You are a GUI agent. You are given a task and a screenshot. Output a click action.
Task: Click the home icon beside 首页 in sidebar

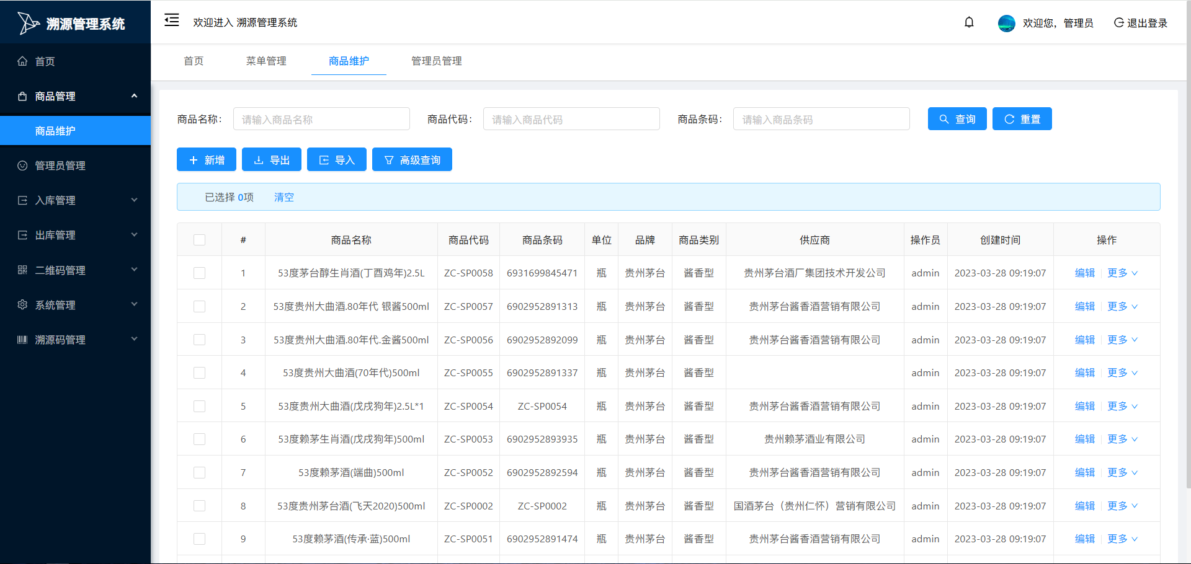coord(22,61)
